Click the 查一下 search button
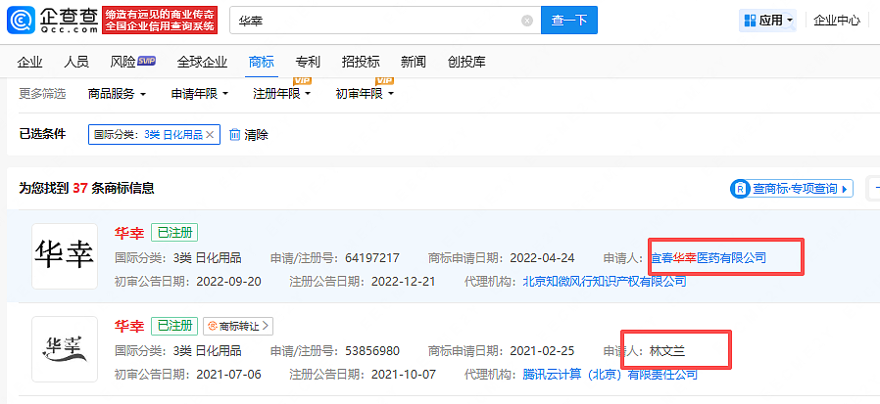 (x=569, y=21)
